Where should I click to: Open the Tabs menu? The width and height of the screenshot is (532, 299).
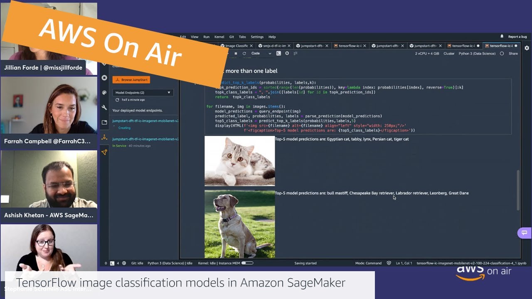(x=242, y=37)
